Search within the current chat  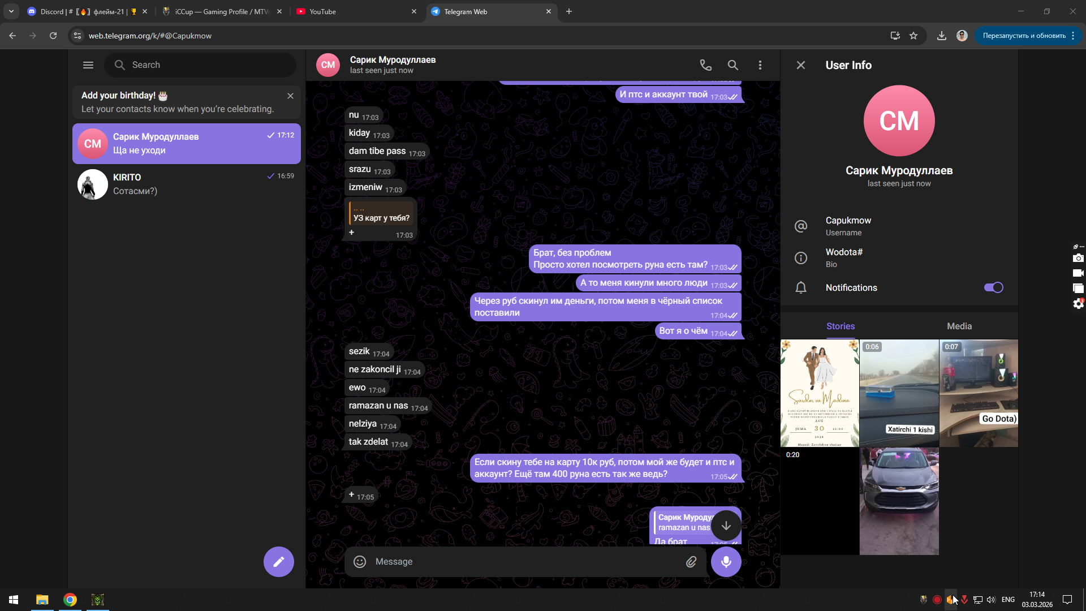(x=732, y=65)
